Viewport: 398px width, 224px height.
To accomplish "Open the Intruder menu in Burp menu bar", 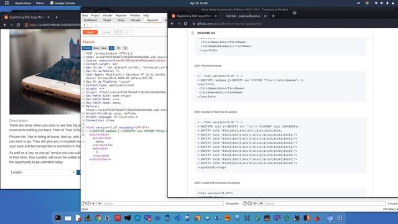I will (108, 16).
